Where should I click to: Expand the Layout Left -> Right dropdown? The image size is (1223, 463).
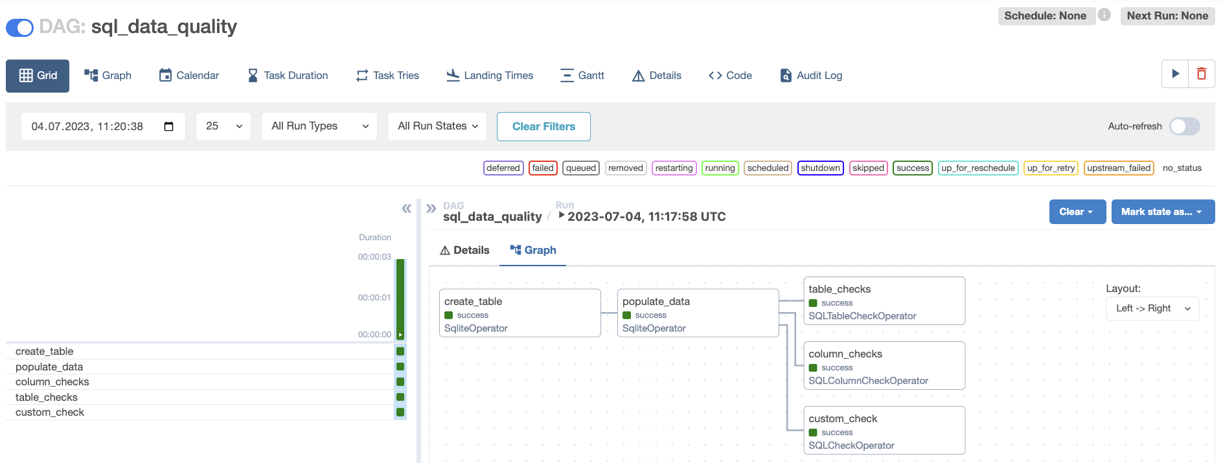pos(1152,308)
